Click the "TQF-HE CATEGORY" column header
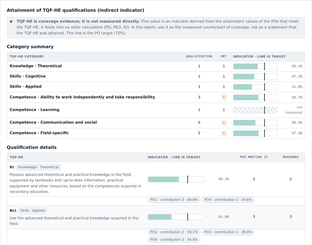This screenshot has width=312, height=245. tap(27, 56)
